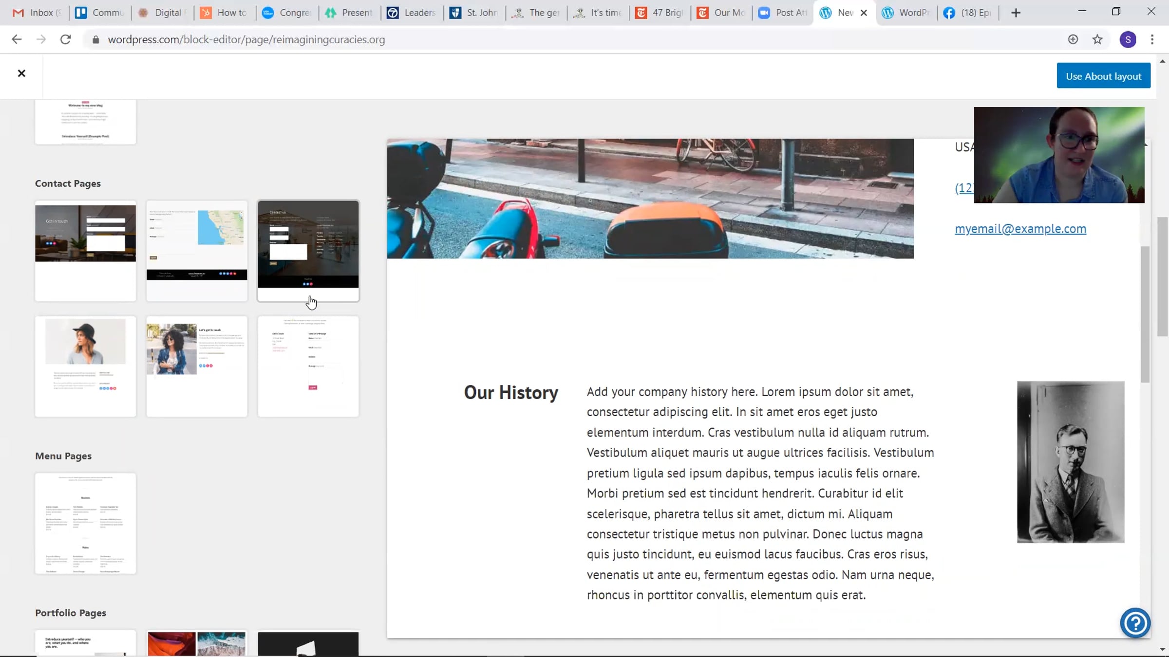Click the install app icon in address bar
Image resolution: width=1169 pixels, height=657 pixels.
[x=1073, y=39]
